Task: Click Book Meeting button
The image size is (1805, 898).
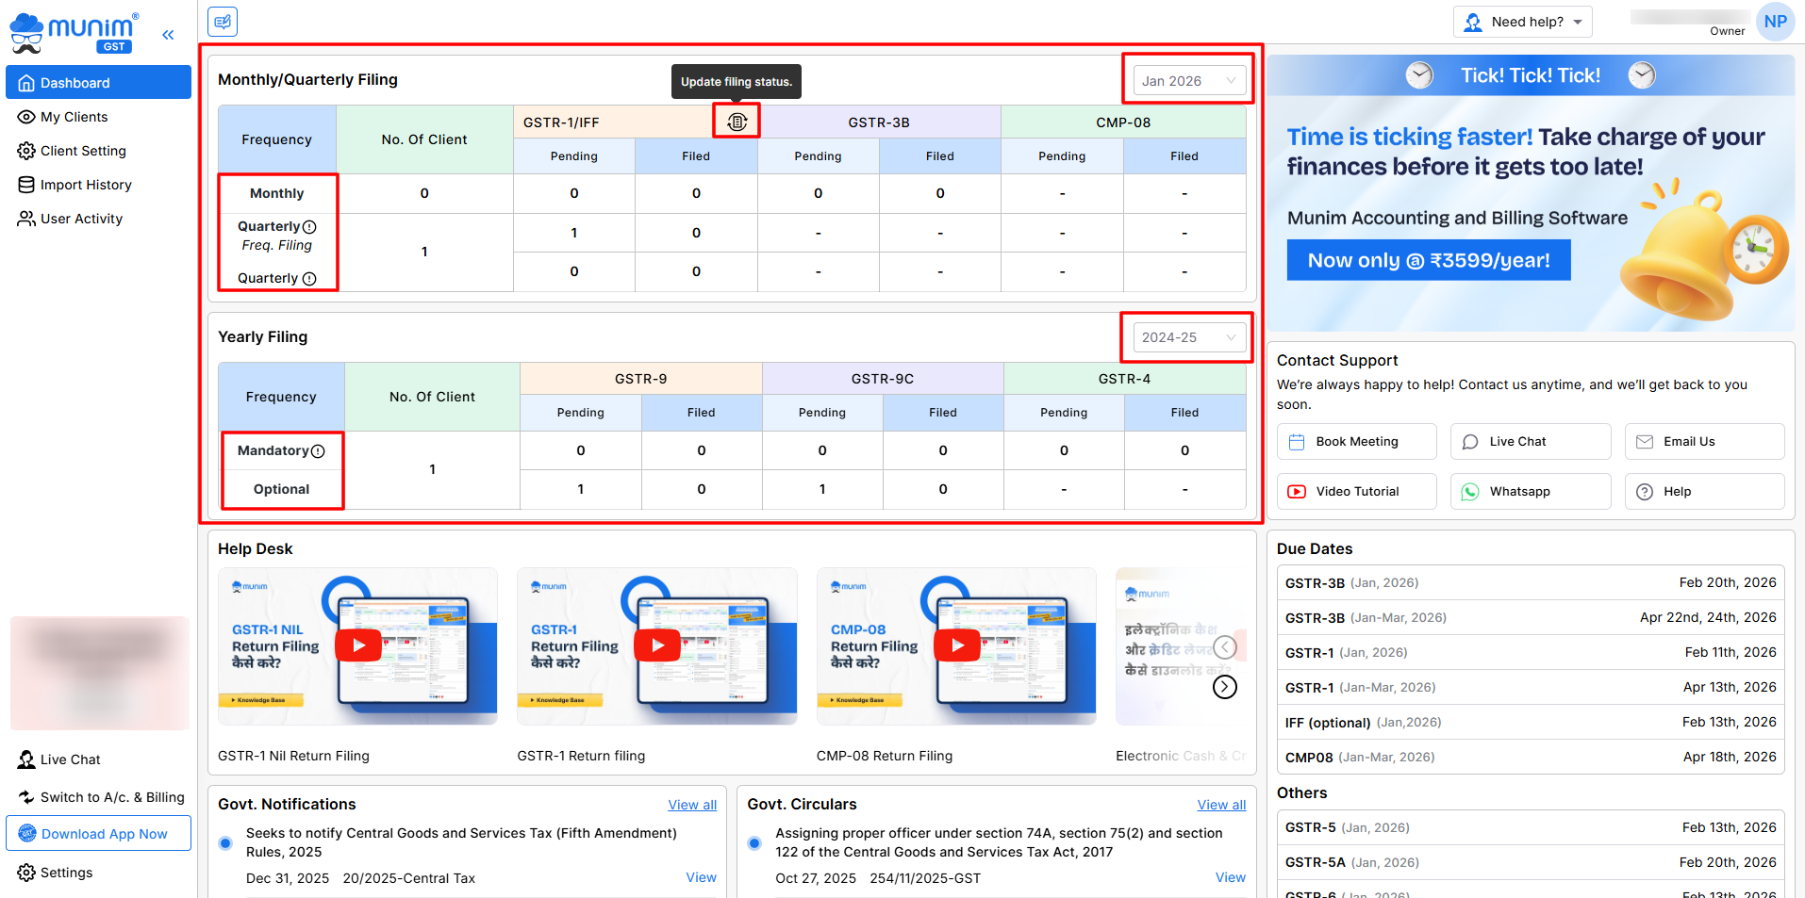Action: click(1355, 441)
